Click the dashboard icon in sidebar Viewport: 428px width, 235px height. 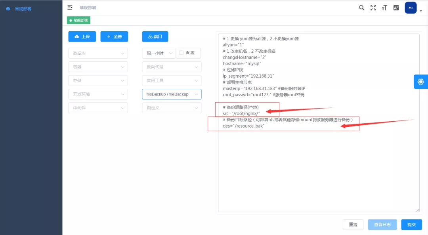click(x=8, y=9)
